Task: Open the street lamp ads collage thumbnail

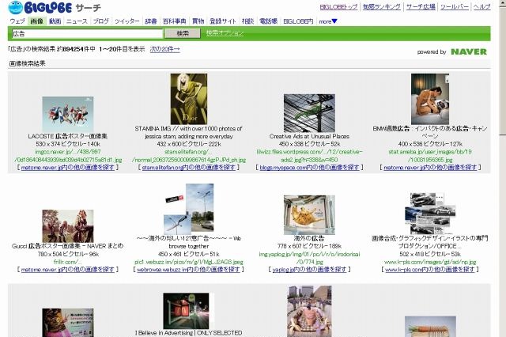Action: click(x=189, y=209)
